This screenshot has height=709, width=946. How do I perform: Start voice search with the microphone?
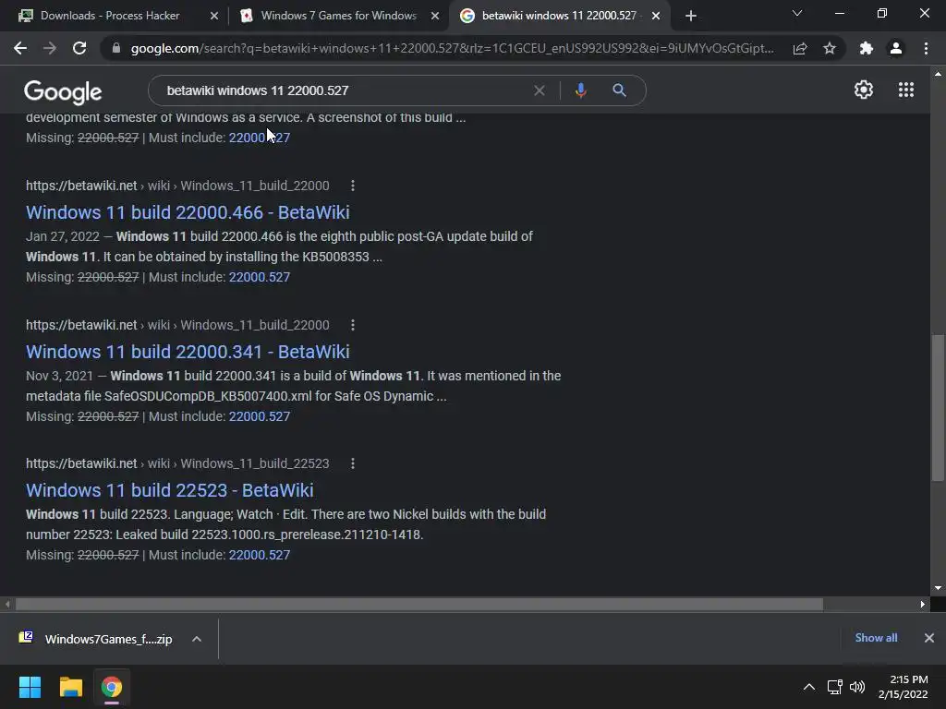pos(580,90)
